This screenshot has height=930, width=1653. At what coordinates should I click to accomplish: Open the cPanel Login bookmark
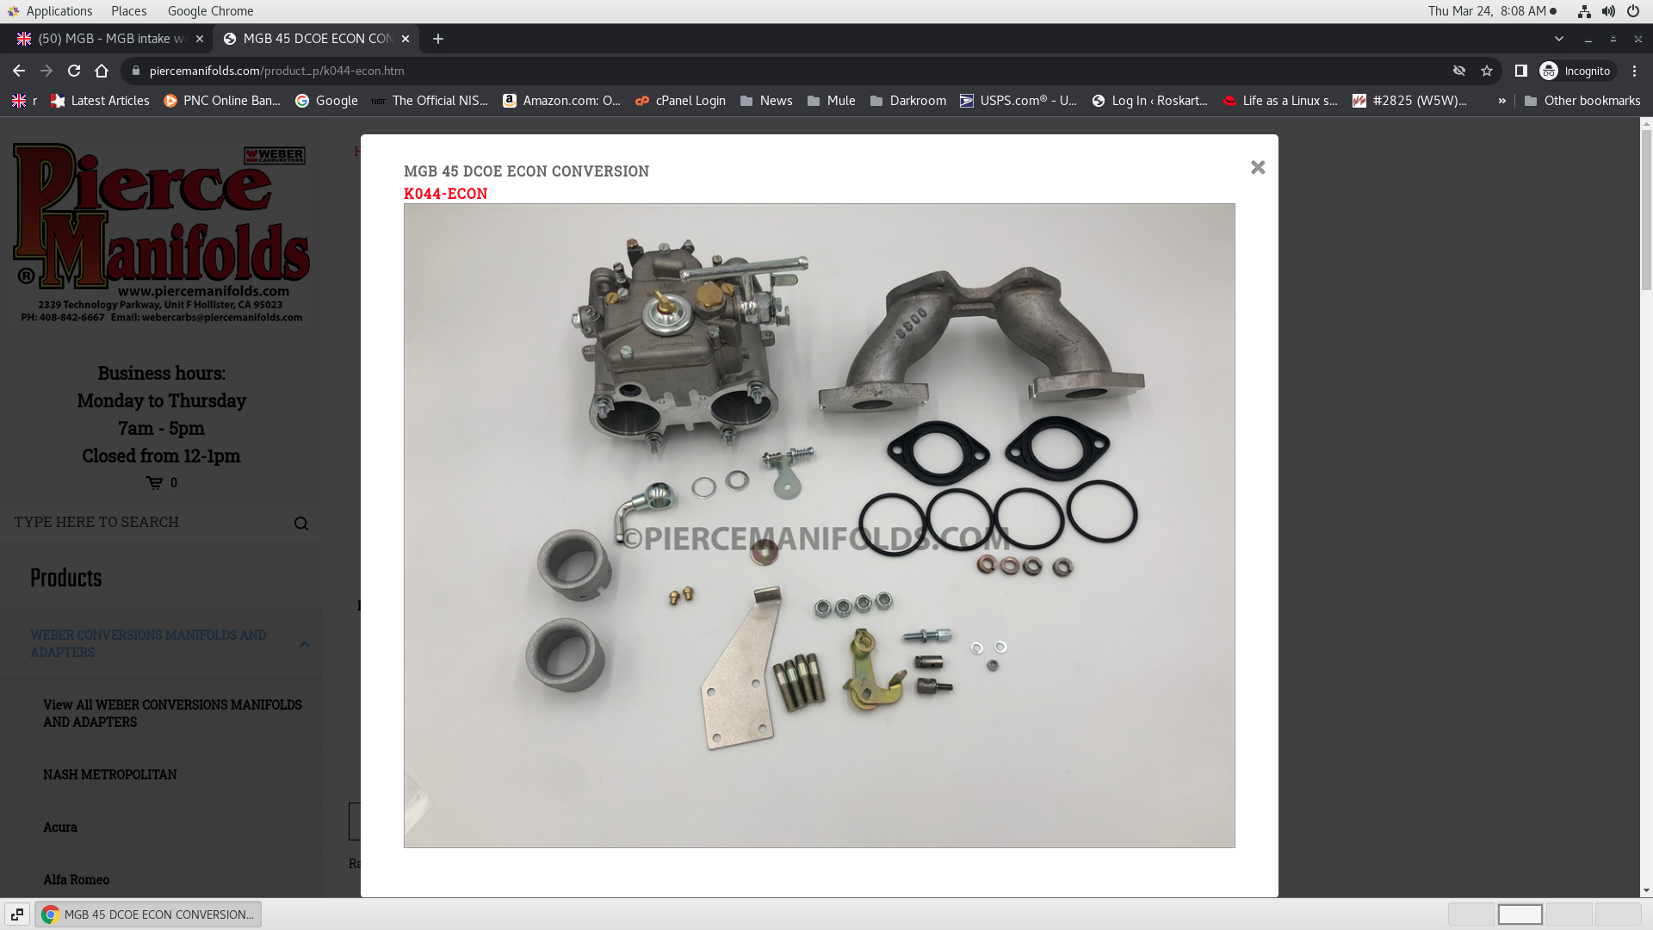tap(680, 101)
